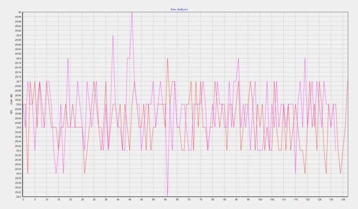The width and height of the screenshot is (358, 209).
Task: Click the "40" tick on the horizontal axis
Action: (x=118, y=199)
